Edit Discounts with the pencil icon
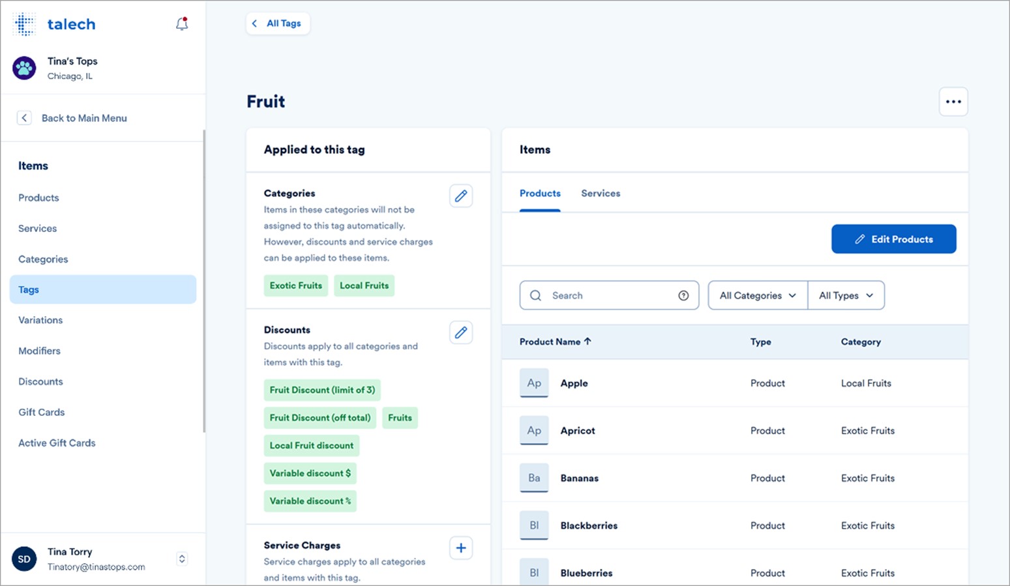Screen dimensions: 1010x586 [461, 332]
